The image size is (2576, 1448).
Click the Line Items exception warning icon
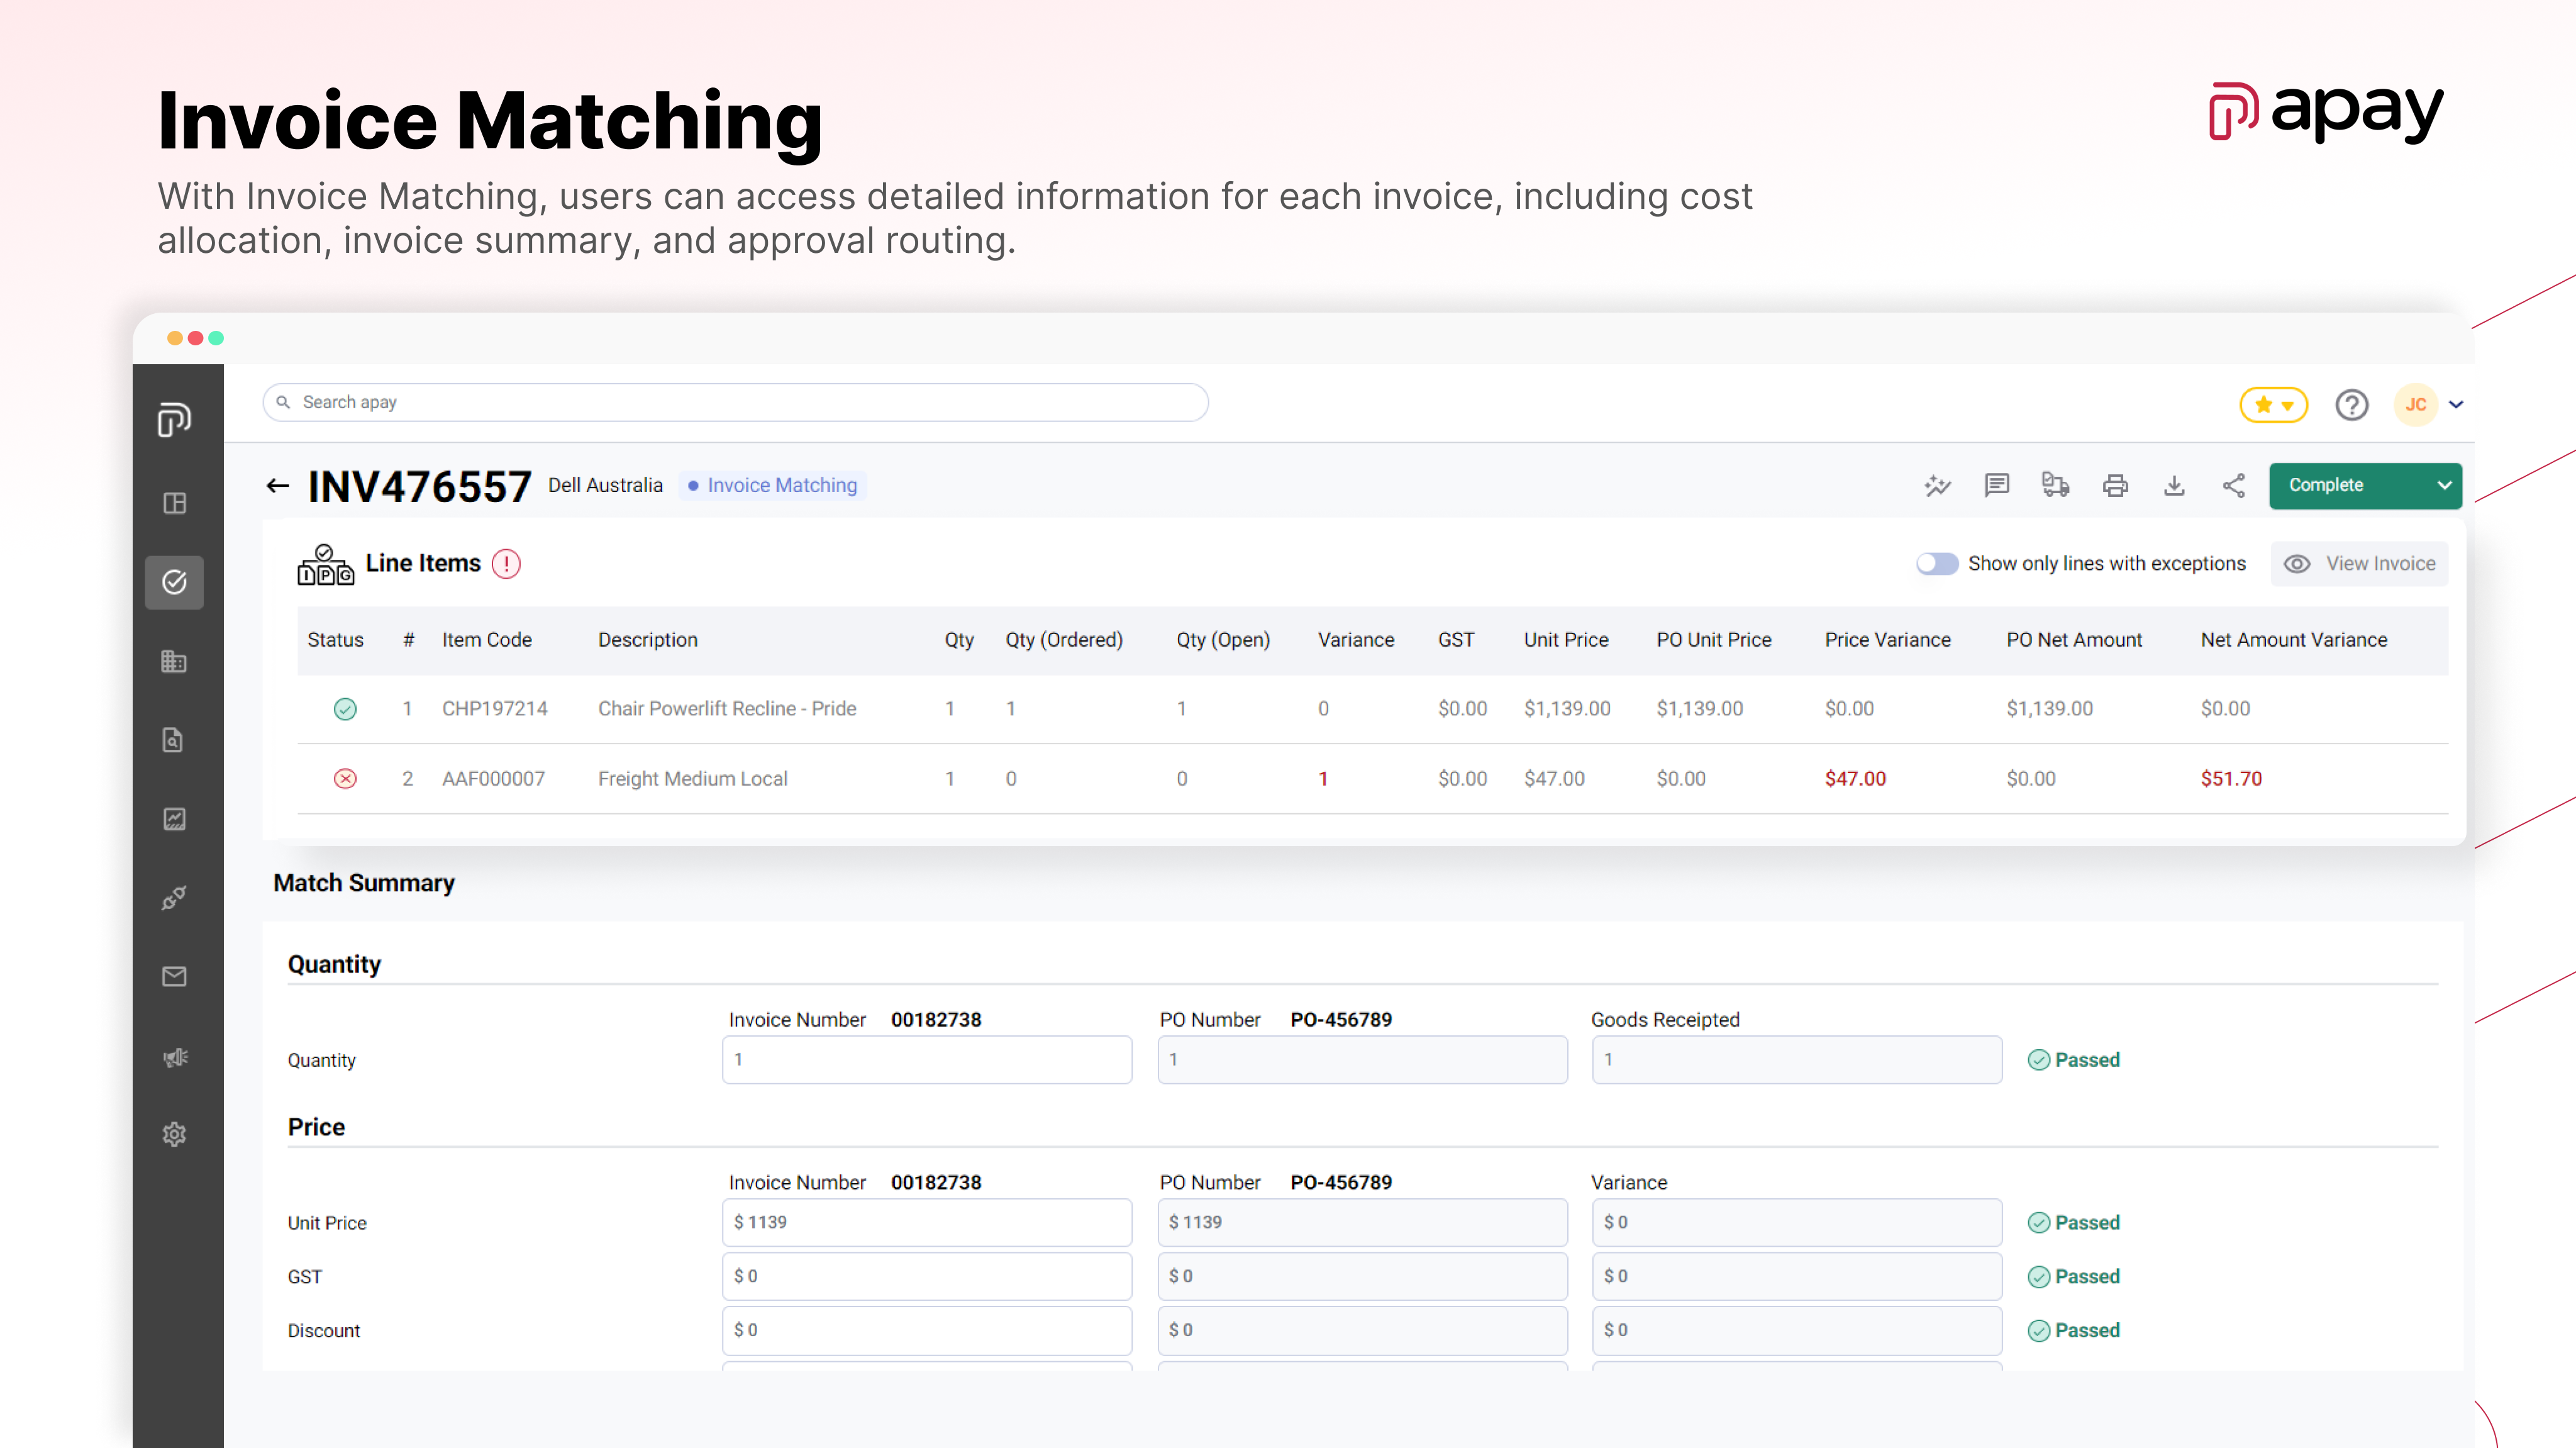(x=506, y=564)
